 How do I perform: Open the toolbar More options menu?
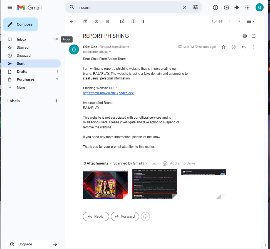143,21
